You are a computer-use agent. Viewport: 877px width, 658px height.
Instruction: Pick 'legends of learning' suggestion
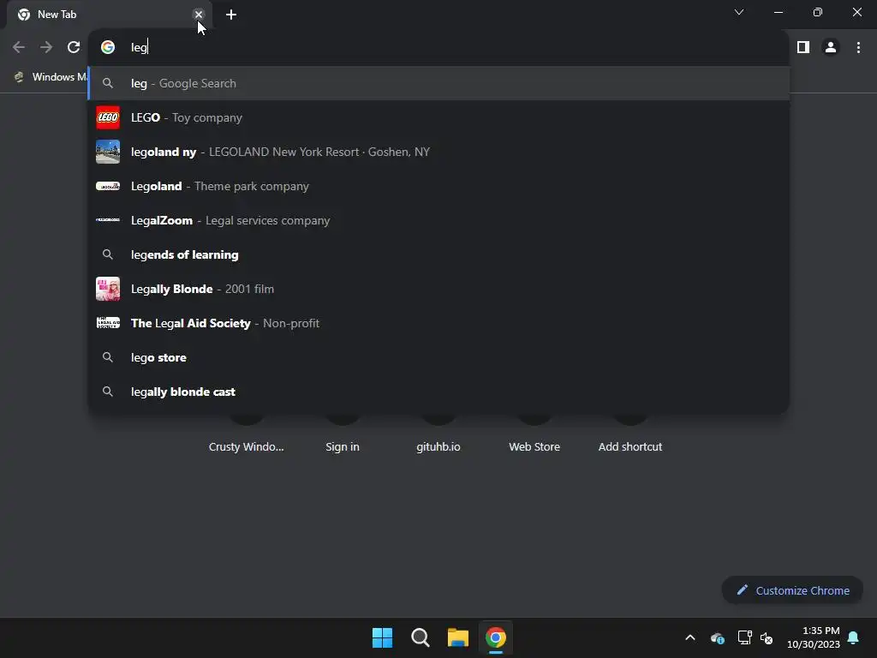click(438, 254)
